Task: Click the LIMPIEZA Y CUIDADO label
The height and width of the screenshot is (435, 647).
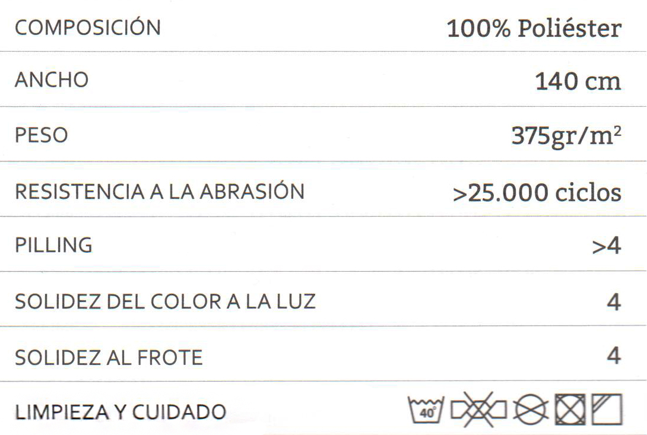Action: point(120,411)
